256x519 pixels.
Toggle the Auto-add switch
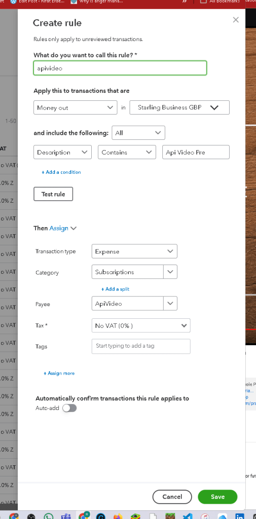(69, 408)
